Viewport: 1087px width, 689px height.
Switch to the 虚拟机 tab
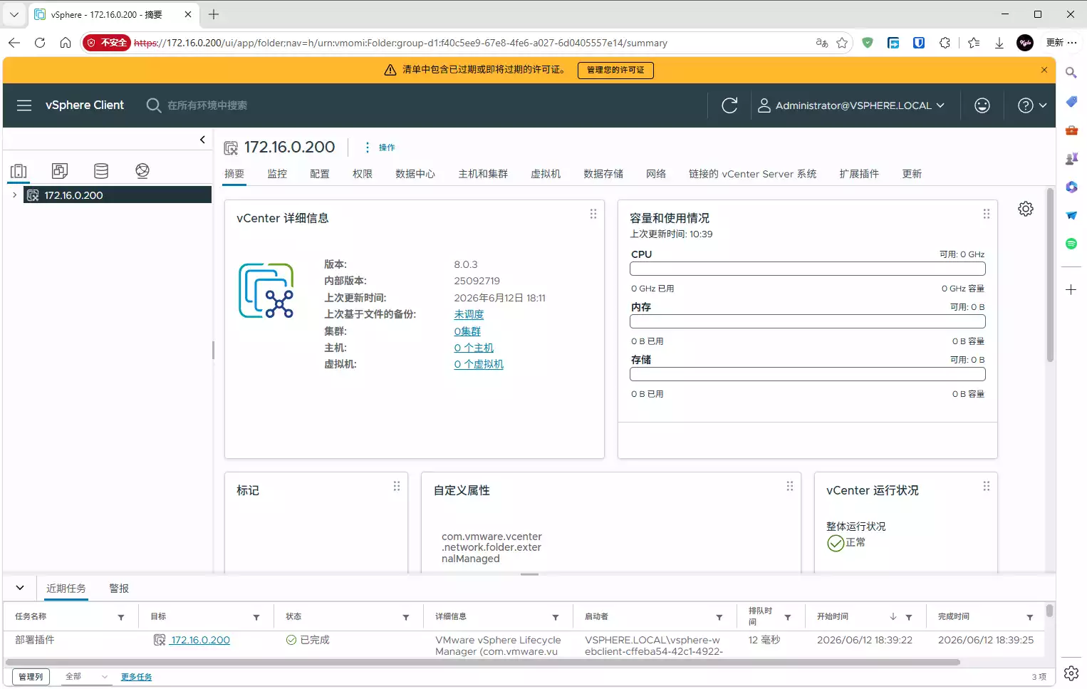coord(546,174)
